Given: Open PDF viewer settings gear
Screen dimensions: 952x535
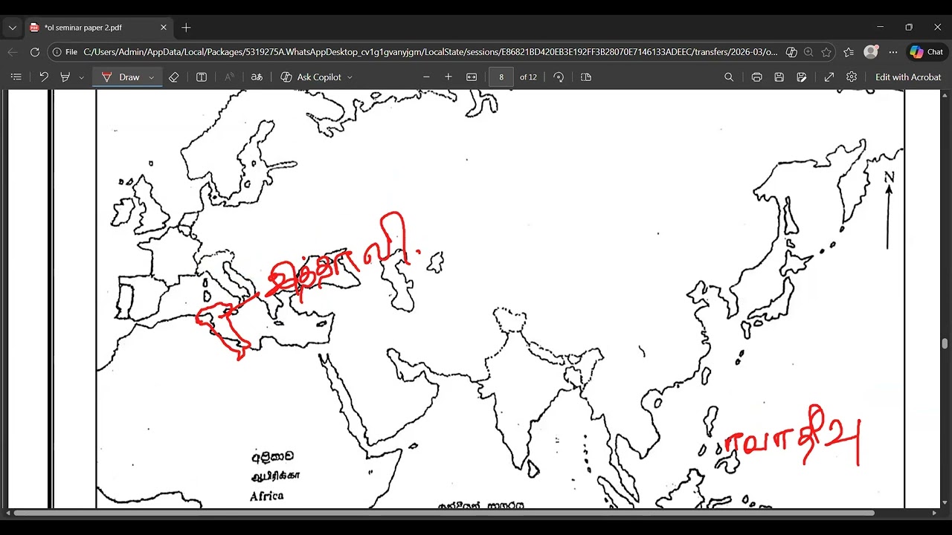Looking at the screenshot, I should [852, 77].
